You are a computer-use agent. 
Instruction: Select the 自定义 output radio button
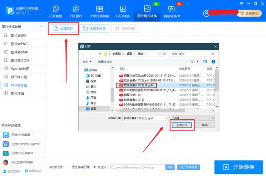click(94, 167)
